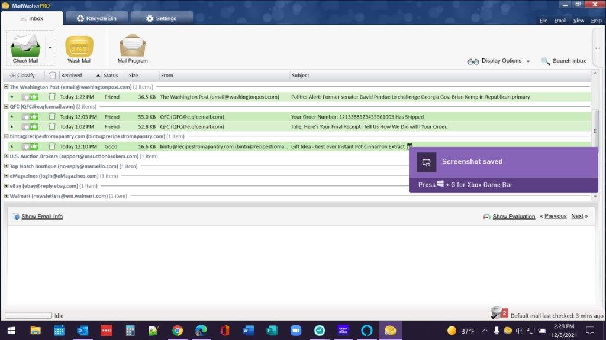Click Show Evaluation link

click(514, 216)
